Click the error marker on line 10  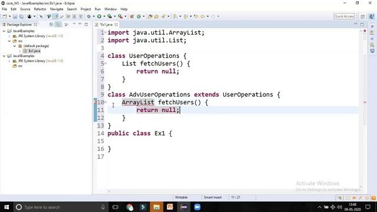click(95, 102)
